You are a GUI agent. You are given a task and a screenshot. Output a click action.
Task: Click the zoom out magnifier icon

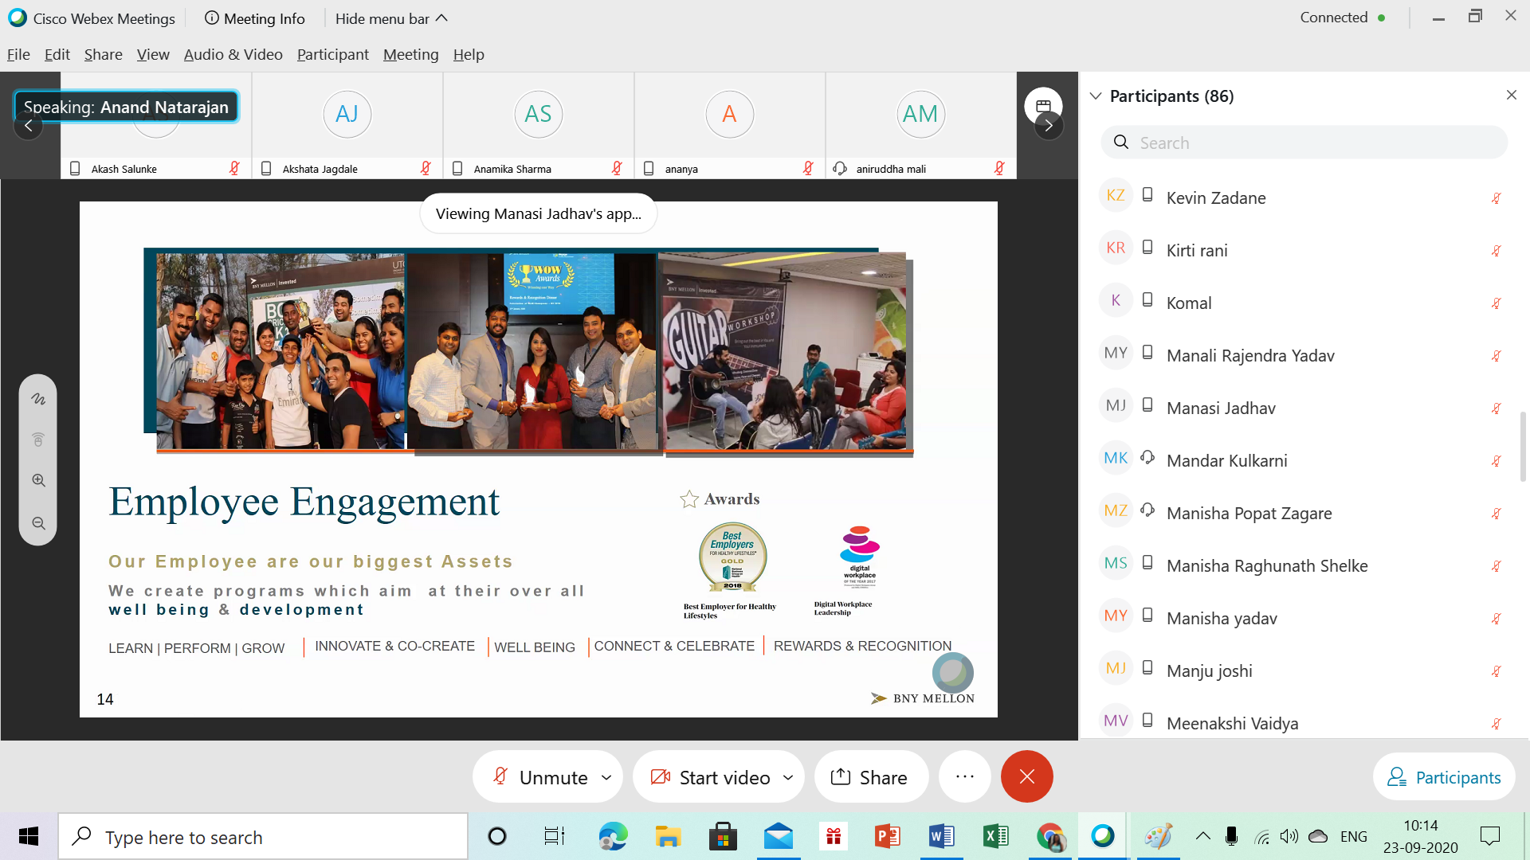(38, 523)
